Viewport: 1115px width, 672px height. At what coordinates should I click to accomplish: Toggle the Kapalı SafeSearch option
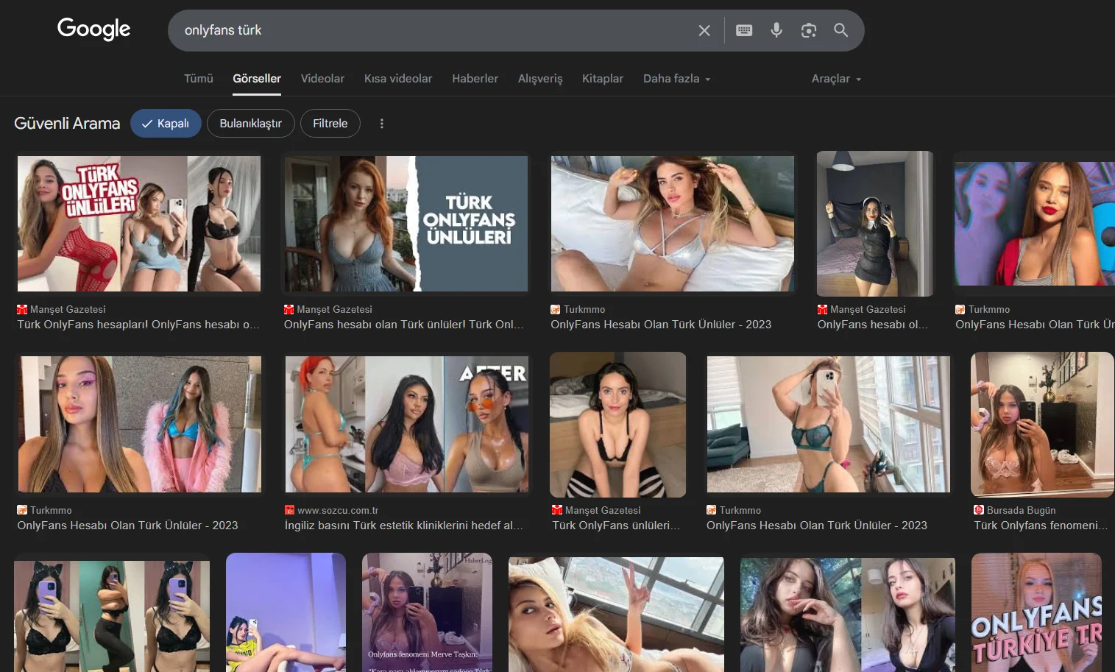(x=166, y=124)
